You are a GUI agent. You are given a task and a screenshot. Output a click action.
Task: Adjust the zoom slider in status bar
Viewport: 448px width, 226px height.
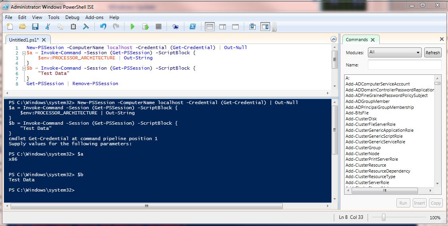(383, 217)
